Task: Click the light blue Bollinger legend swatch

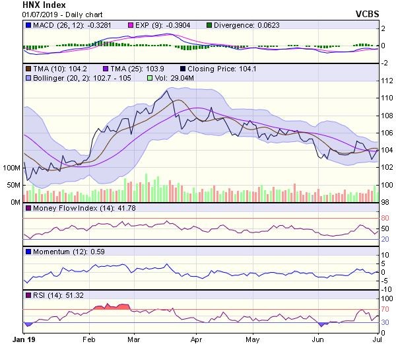Action: [x=29, y=79]
